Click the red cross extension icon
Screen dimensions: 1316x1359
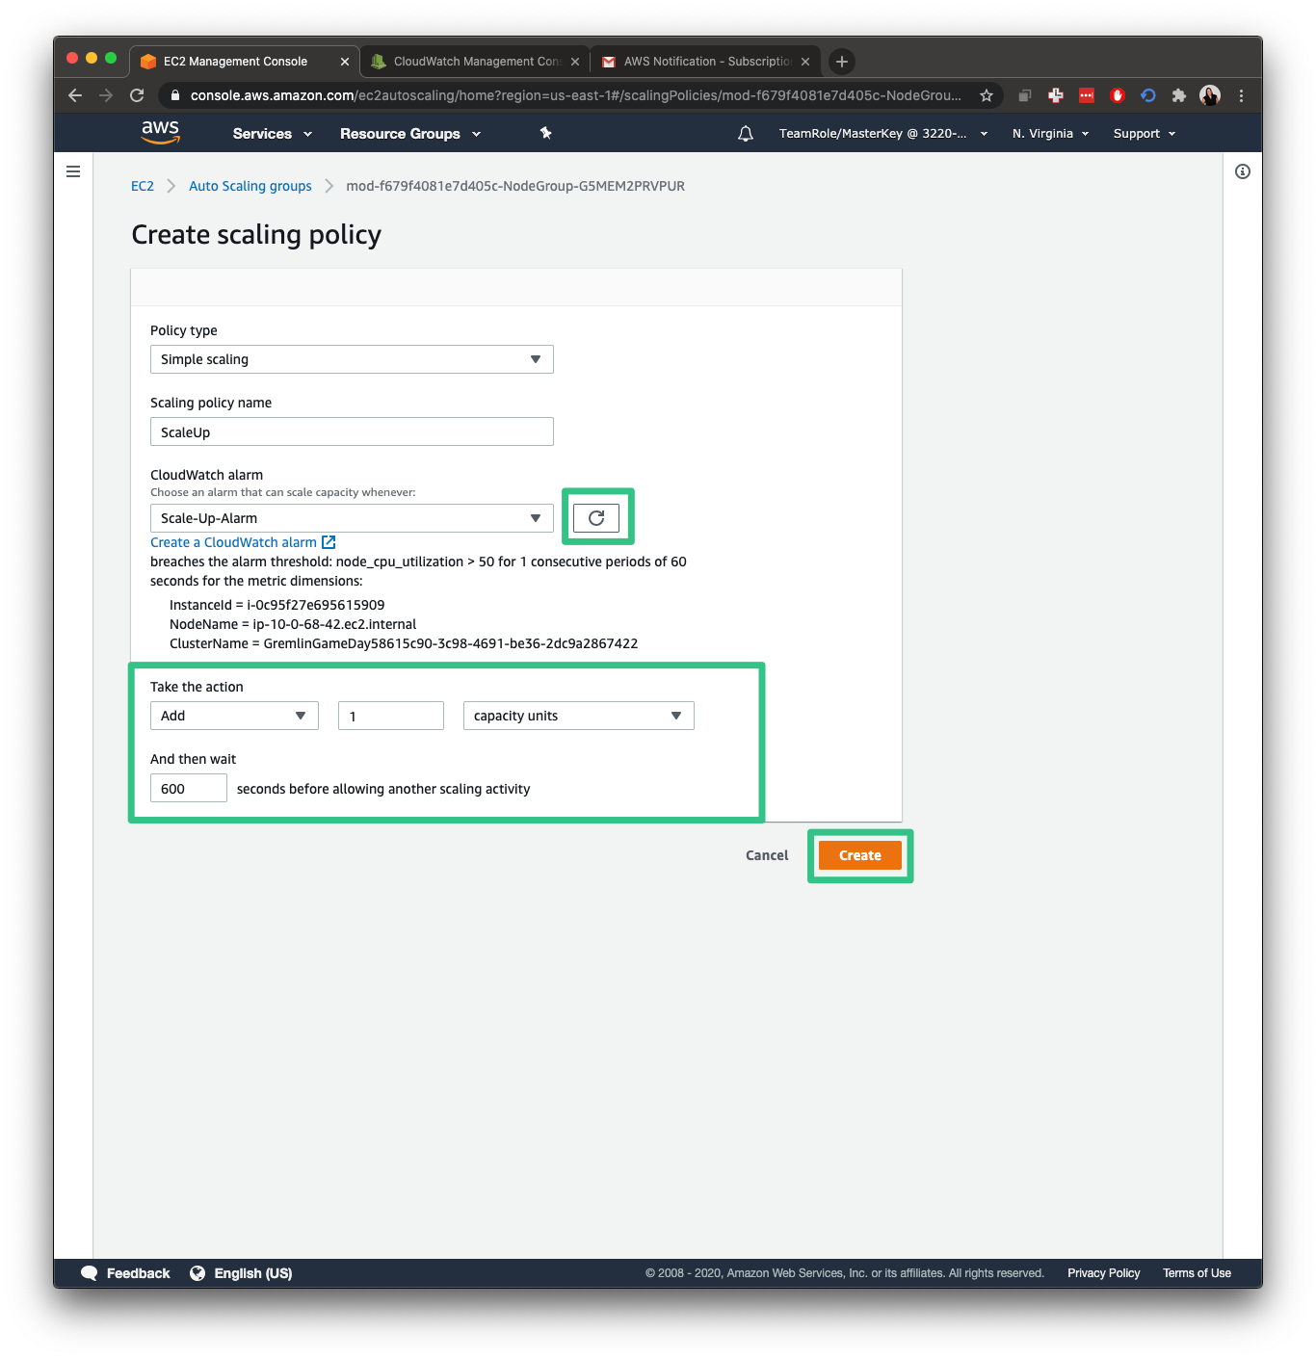point(1056,95)
